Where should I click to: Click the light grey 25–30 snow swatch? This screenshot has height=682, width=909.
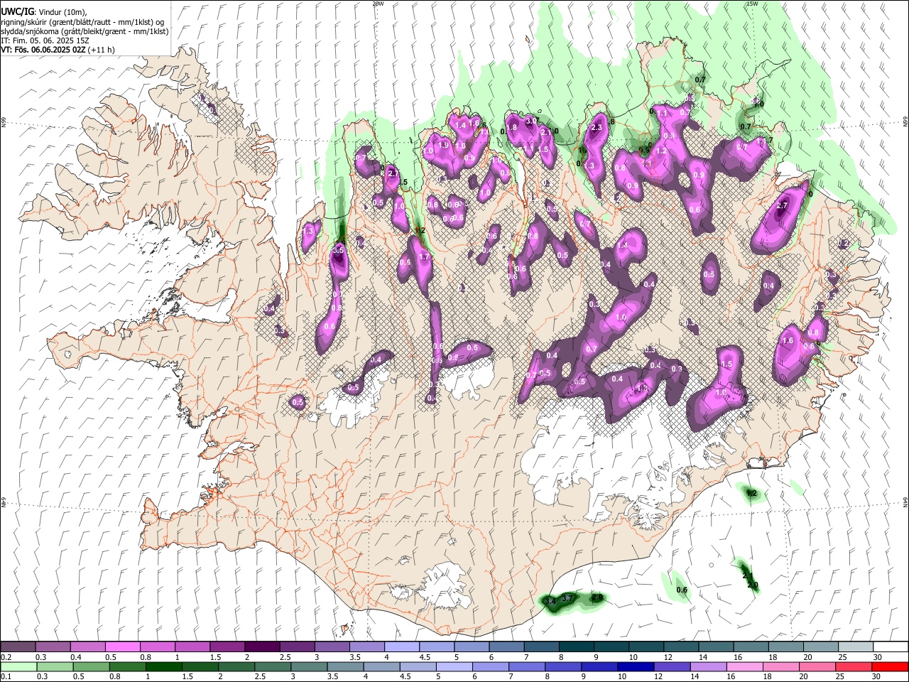tap(855, 647)
